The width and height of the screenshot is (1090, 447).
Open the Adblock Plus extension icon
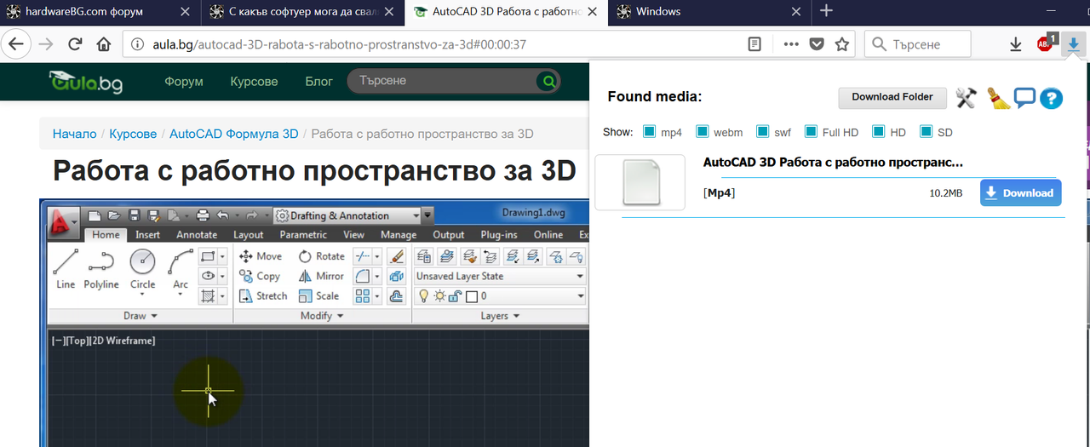click(1046, 44)
